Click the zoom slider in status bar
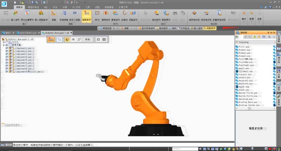The height and width of the screenshot is (151, 281). 252,149
